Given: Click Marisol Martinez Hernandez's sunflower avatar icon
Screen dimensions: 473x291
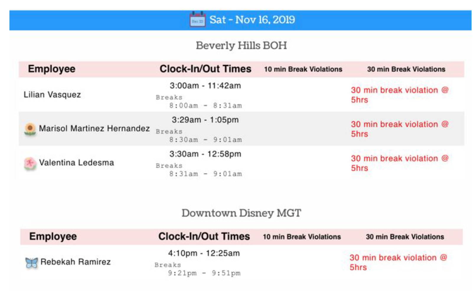Looking at the screenshot, I should coord(30,129).
